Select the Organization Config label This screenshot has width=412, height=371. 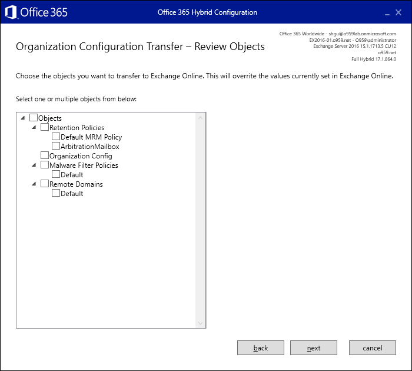pos(81,156)
